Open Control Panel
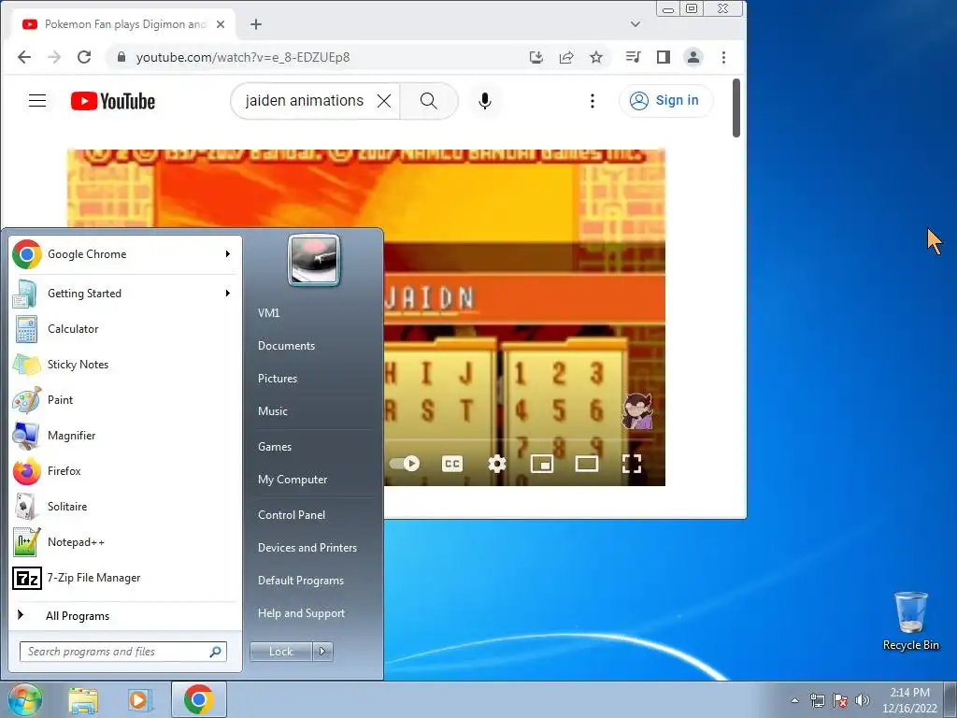This screenshot has height=718, width=957. [x=292, y=515]
